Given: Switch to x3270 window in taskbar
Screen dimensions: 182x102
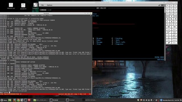Looking at the screenshot, I should coord(89,100).
